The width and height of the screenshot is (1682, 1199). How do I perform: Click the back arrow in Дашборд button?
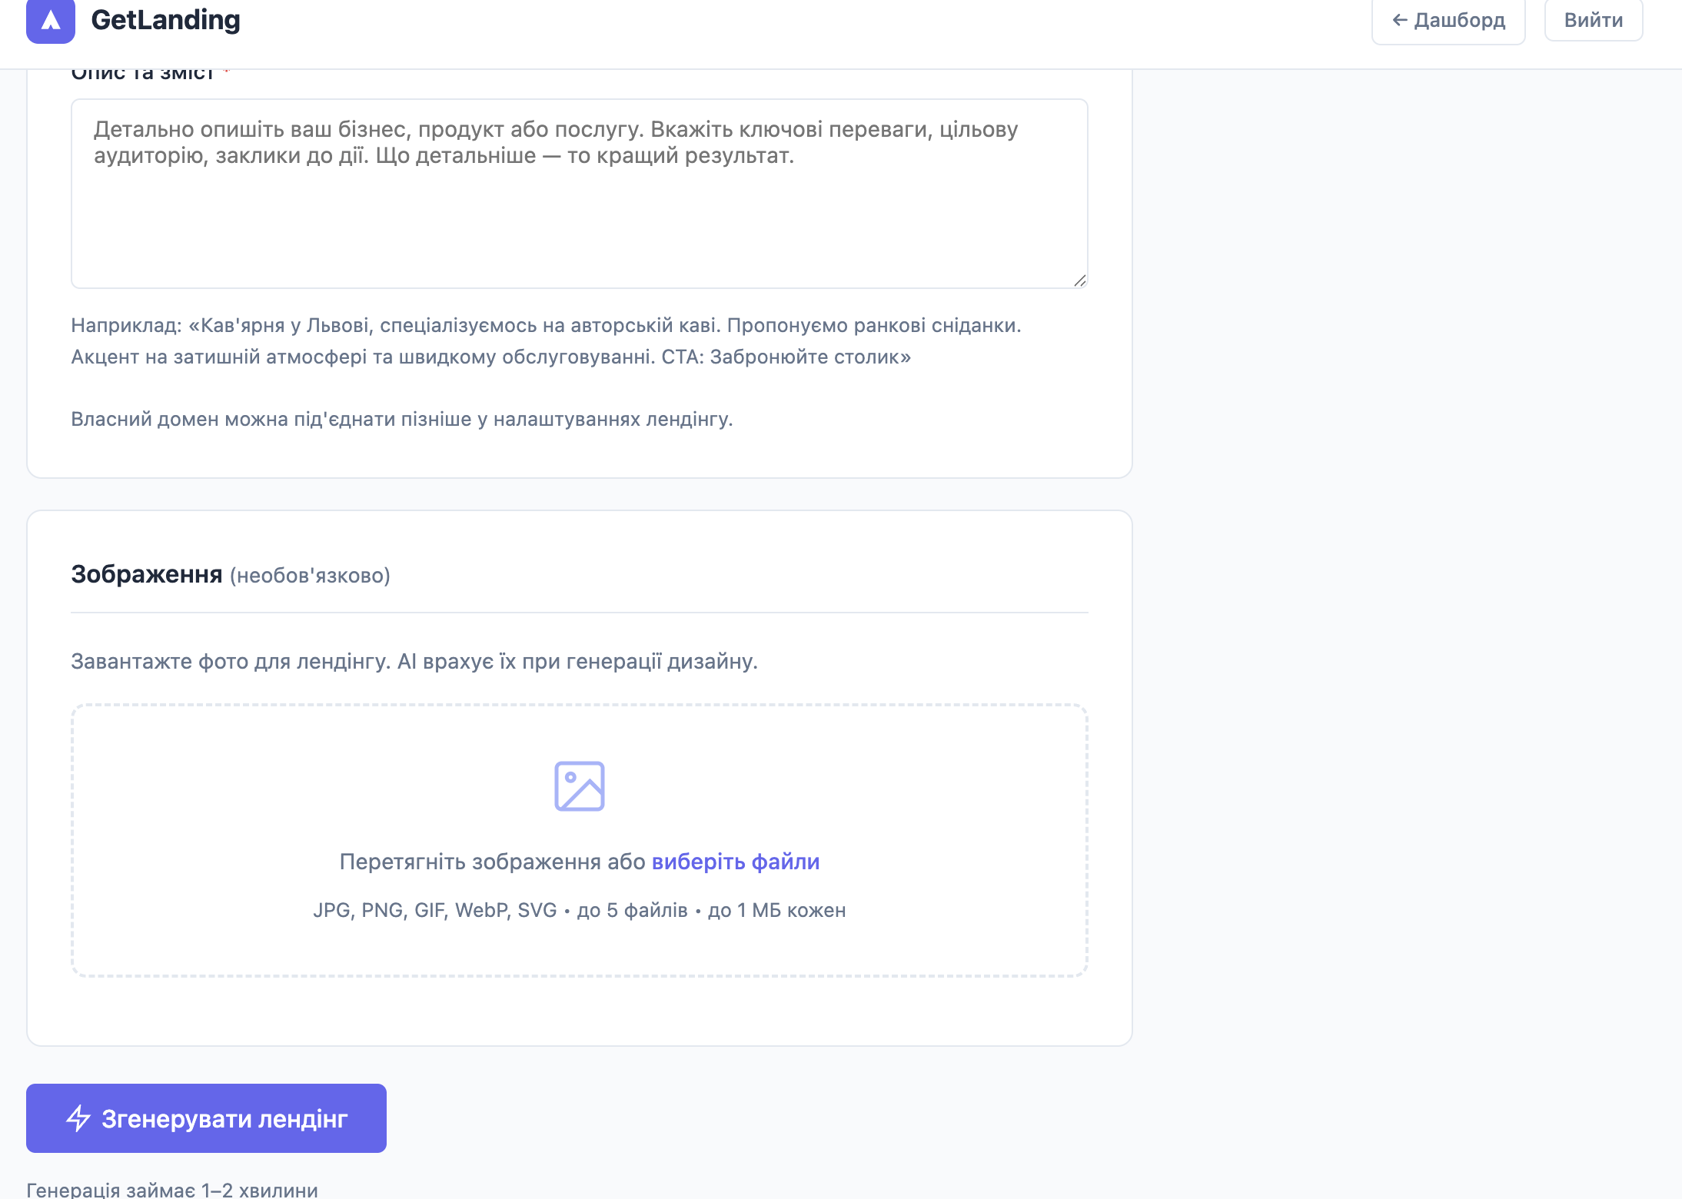tap(1400, 20)
